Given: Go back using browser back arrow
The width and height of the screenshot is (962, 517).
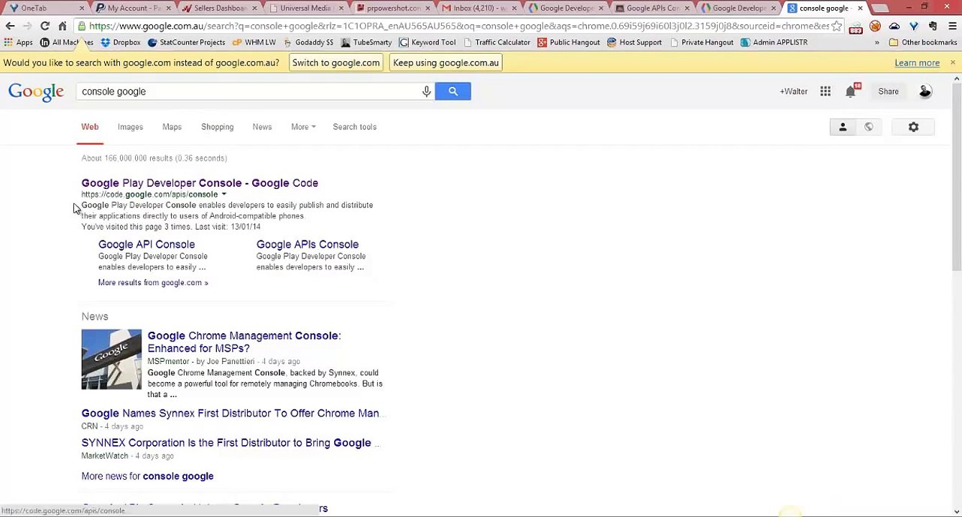Looking at the screenshot, I should [x=10, y=26].
